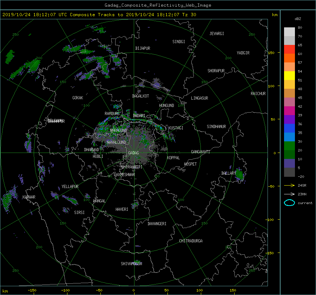
Task: Click the SINDGI city label
Action: coord(179,42)
